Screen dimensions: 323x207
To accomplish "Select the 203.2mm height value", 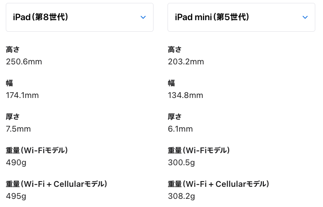I will [x=186, y=61].
